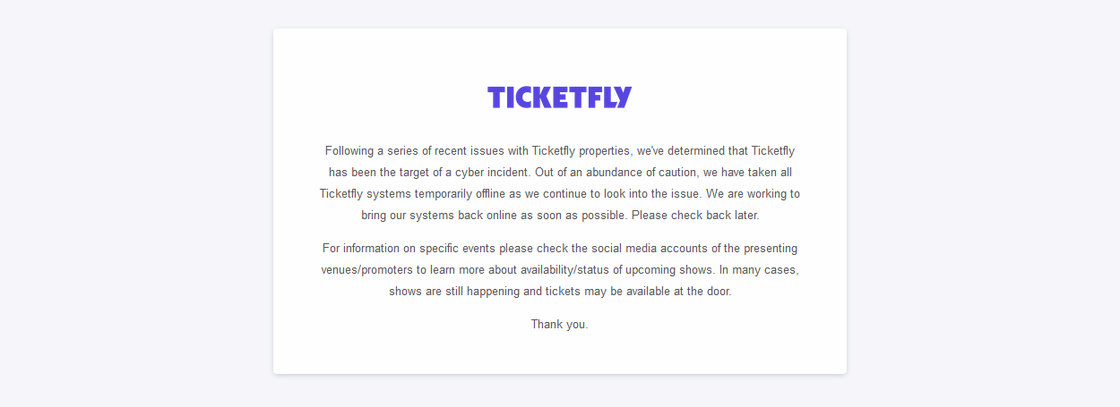
Task: Click the letter T starting the Ticketfly logo
Action: (x=495, y=98)
